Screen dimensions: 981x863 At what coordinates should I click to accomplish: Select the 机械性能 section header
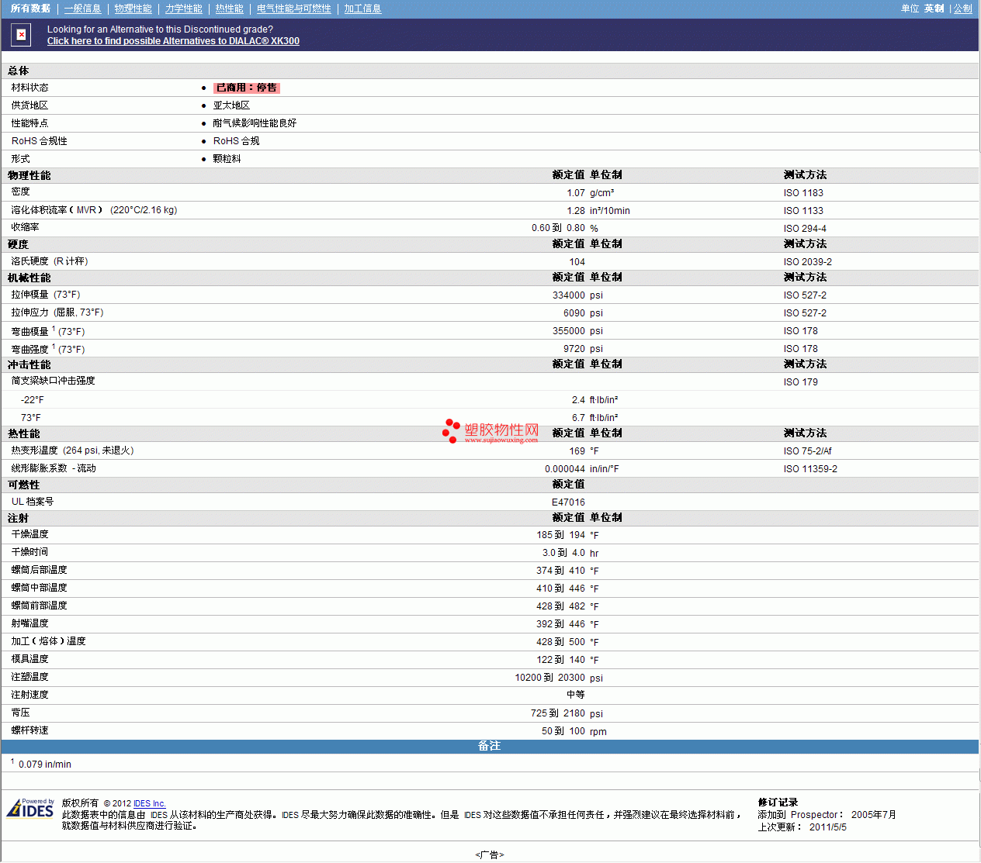pyautogui.click(x=29, y=278)
